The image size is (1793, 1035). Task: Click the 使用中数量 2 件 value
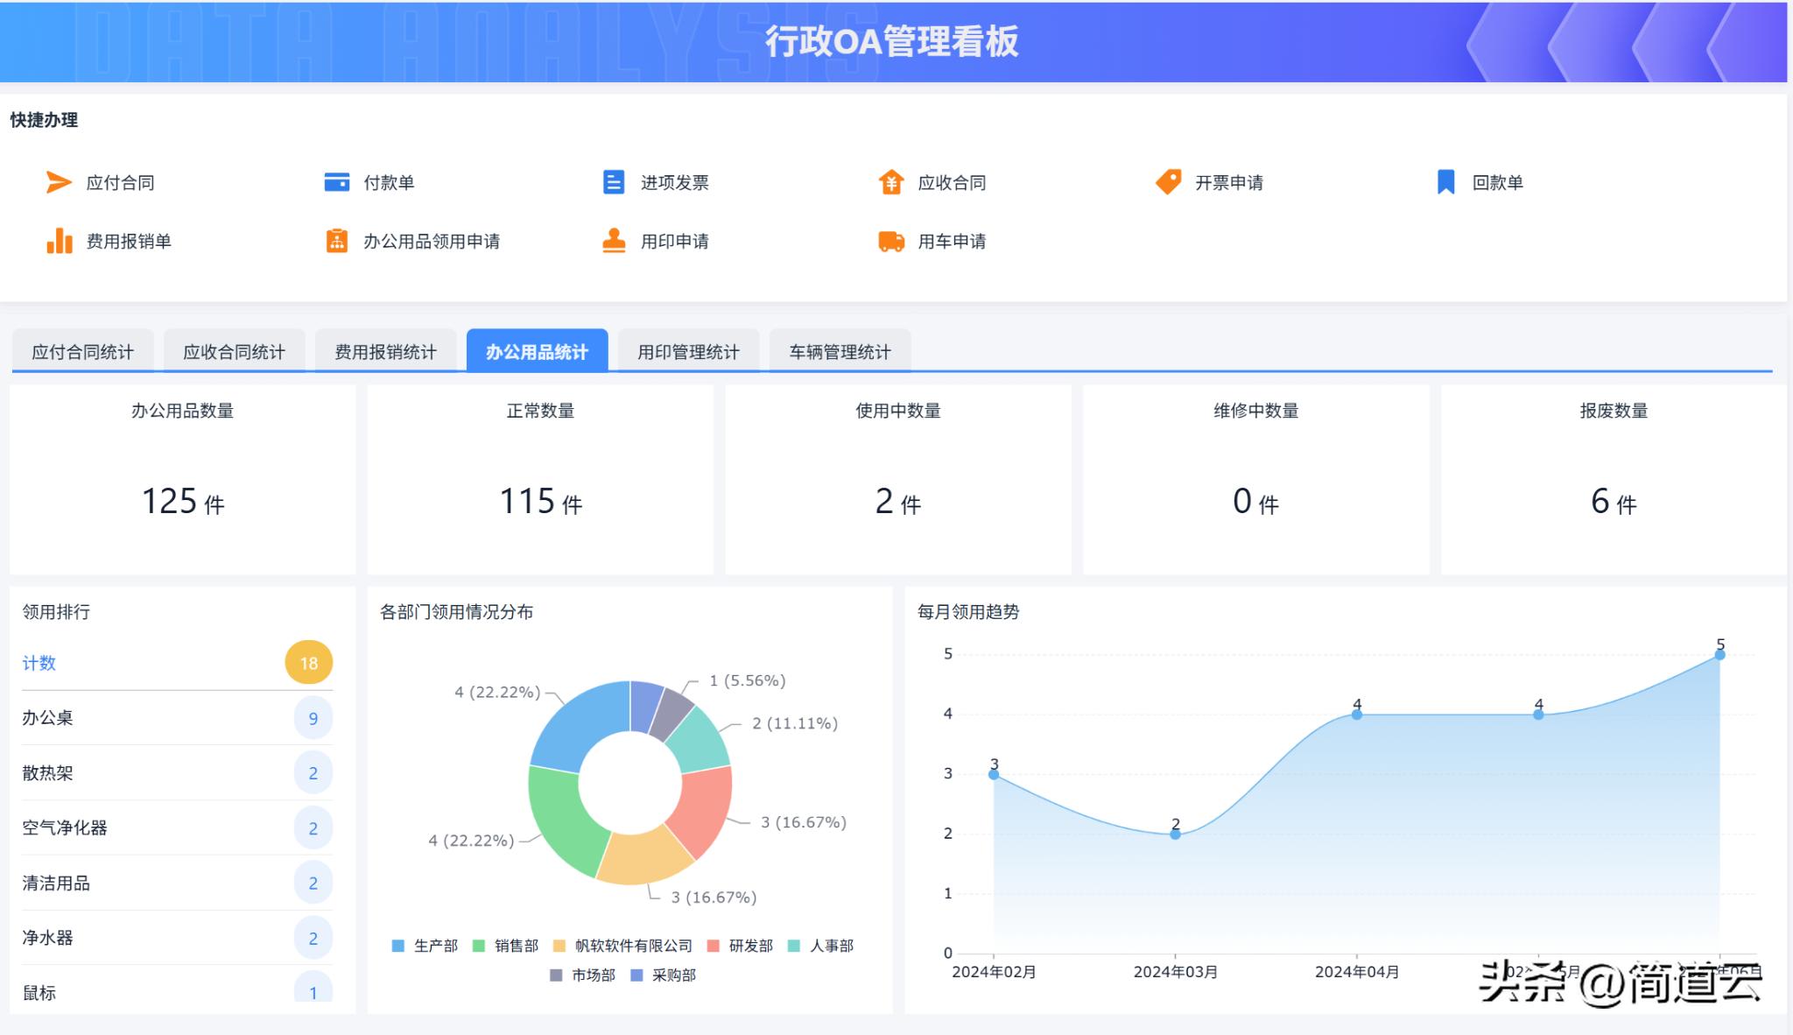point(898,502)
